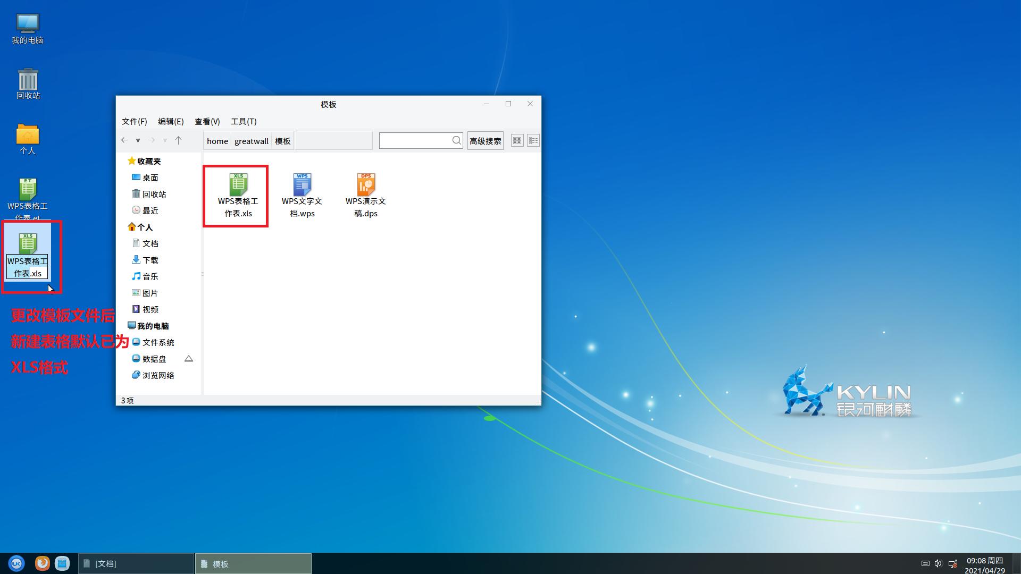Viewport: 1021px width, 574px height.
Task: Switch to list view mode
Action: click(x=533, y=140)
